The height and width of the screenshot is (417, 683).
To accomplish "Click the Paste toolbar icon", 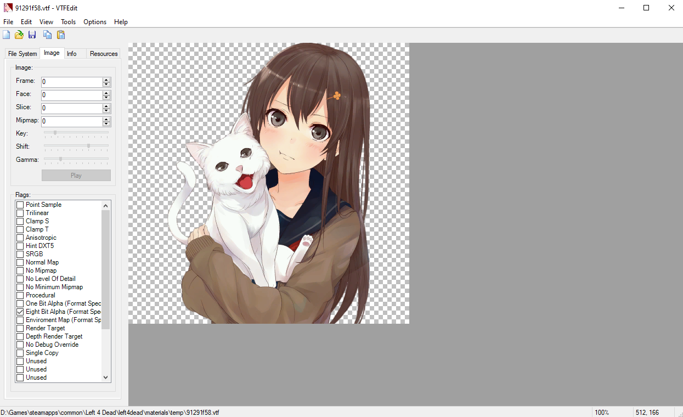I will pyautogui.click(x=61, y=35).
